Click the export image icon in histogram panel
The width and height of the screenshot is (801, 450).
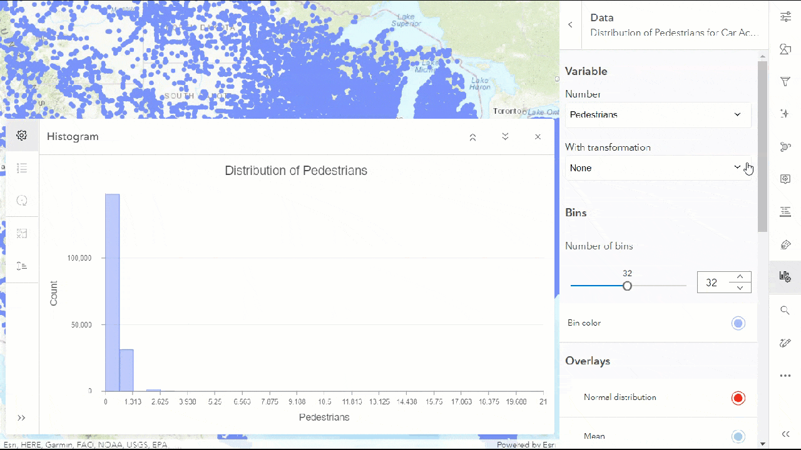click(x=22, y=233)
